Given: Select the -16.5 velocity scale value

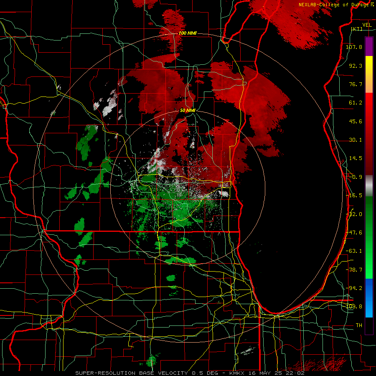Looking at the screenshot, I should [x=354, y=196].
